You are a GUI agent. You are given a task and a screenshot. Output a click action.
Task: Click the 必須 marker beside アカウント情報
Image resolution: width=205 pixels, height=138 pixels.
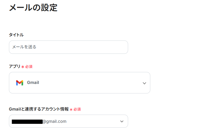[x=77, y=109]
